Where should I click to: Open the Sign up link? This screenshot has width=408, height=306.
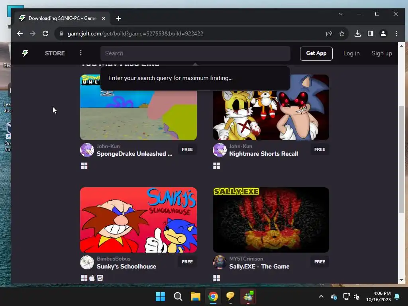click(382, 53)
